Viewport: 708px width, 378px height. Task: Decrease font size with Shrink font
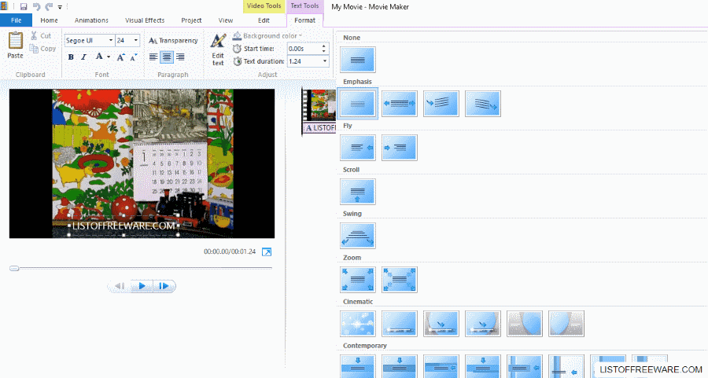[x=134, y=57]
